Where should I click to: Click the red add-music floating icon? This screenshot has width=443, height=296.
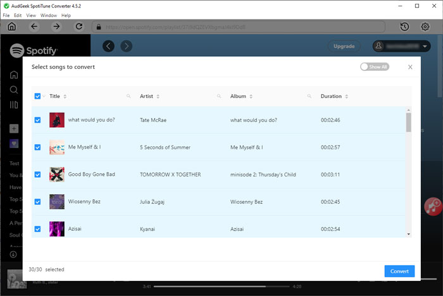coord(433,206)
